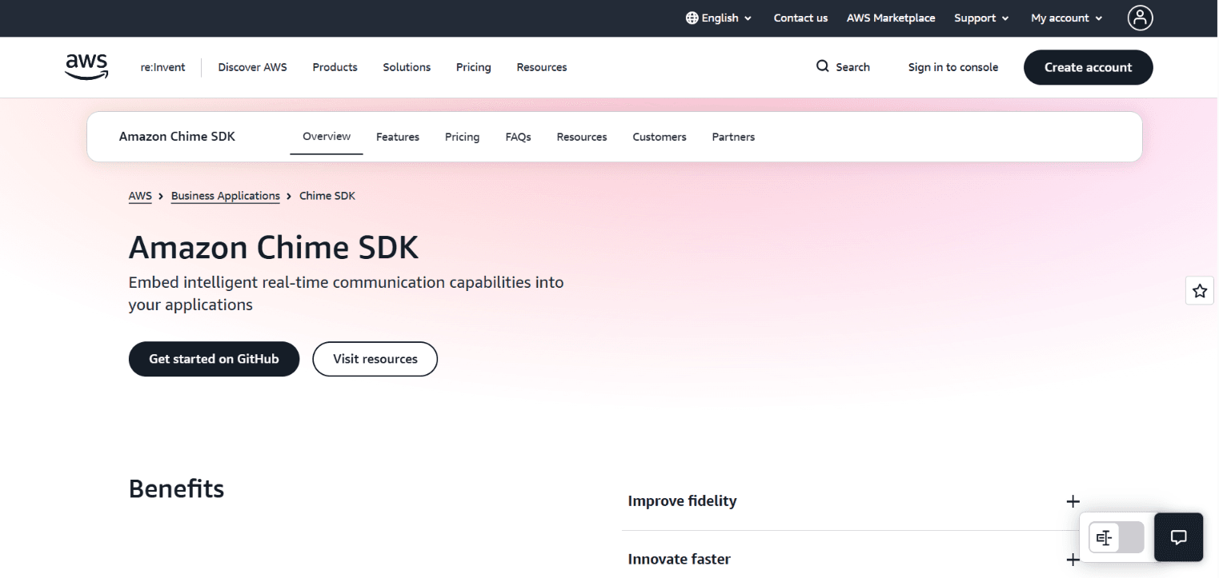
Task: Toggle the reading mode switch
Action: [x=1117, y=538]
